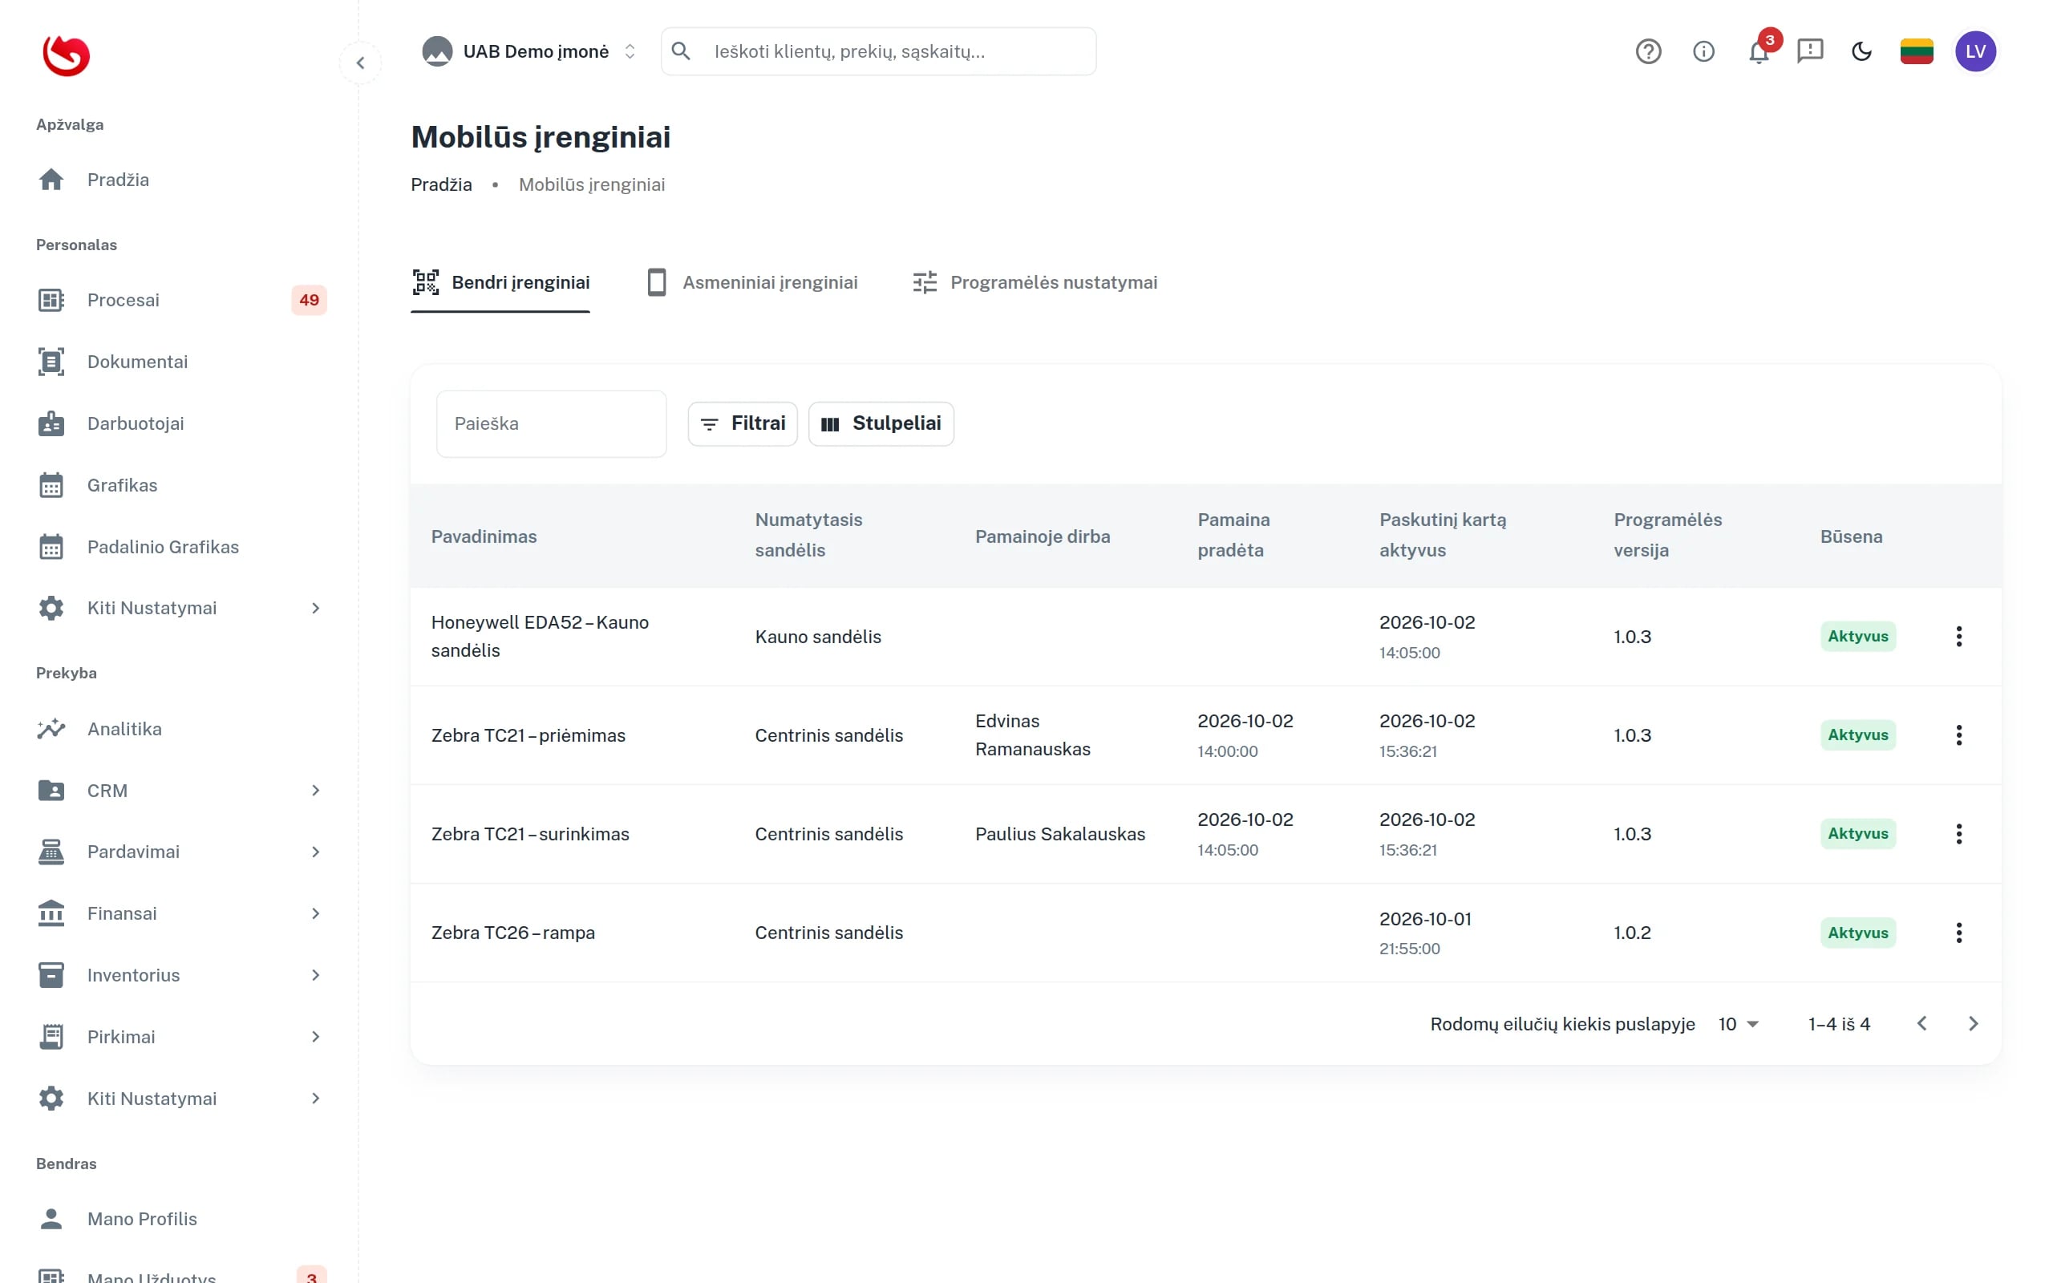
Task: Open row menu for Zebra TC26 – rampa
Action: tap(1958, 933)
